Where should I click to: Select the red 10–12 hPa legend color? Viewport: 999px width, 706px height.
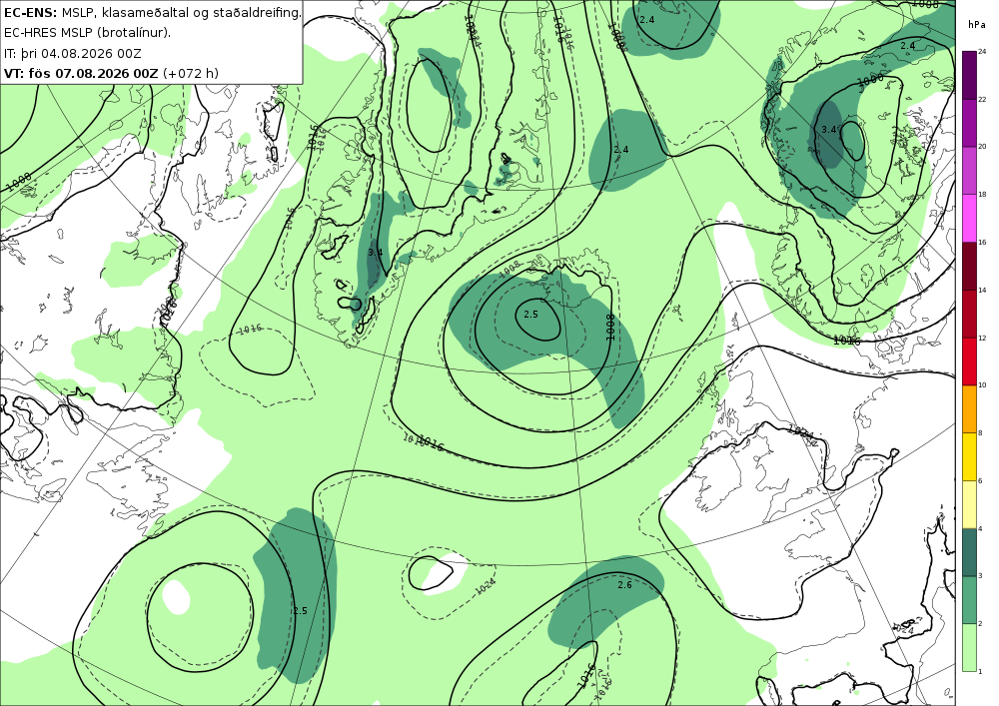click(x=969, y=361)
